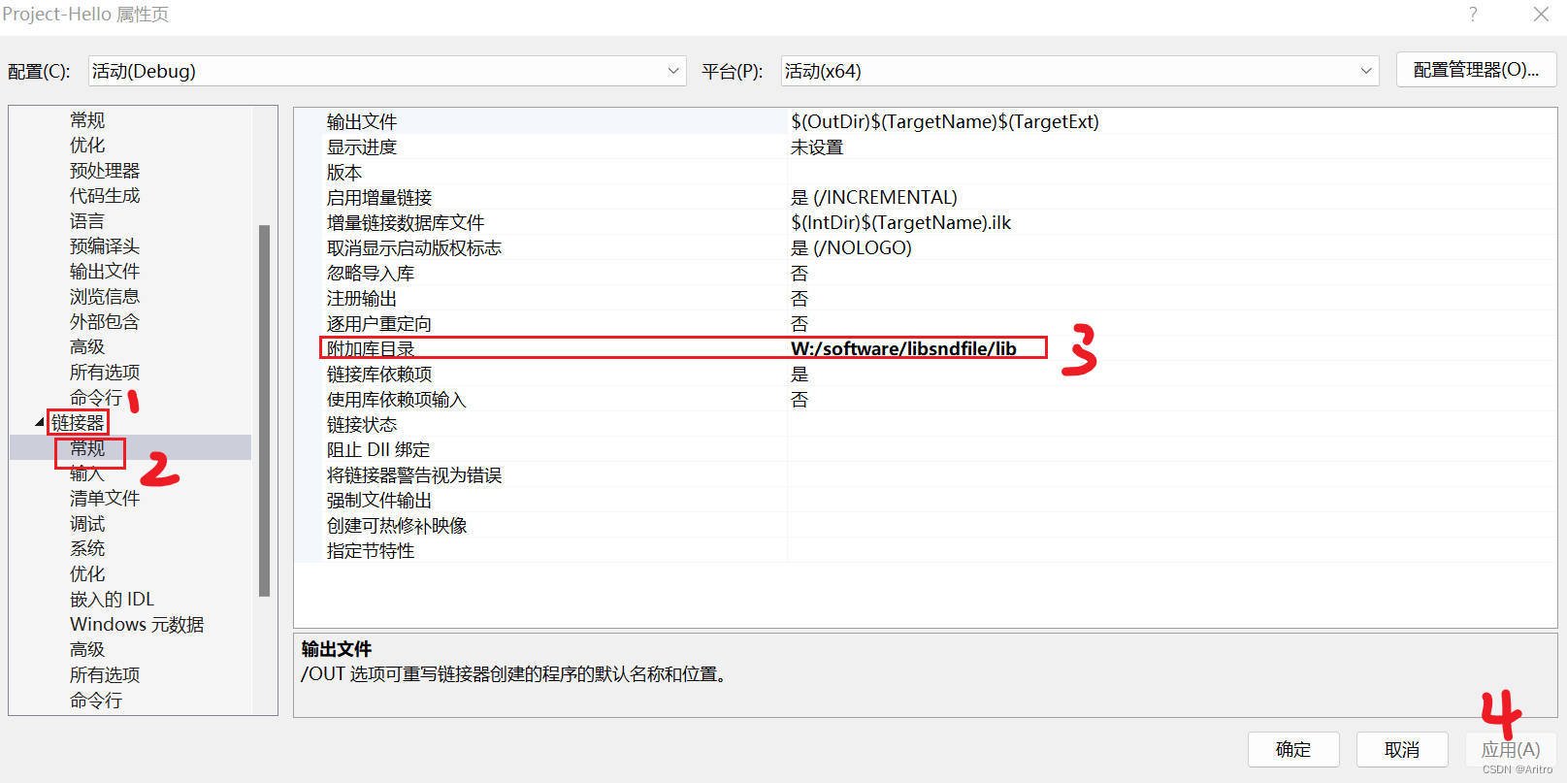Click the 显示进度 property row
The image size is (1567, 783).
[925, 147]
